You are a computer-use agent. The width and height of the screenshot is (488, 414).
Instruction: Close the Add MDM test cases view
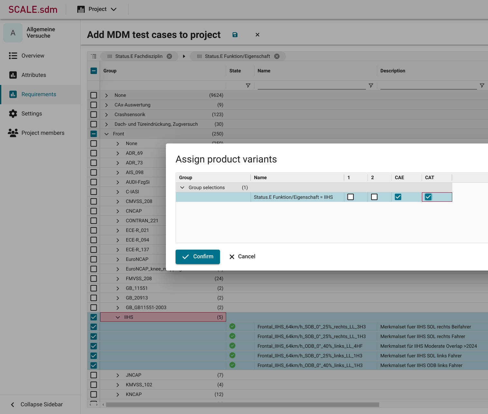[x=257, y=35]
